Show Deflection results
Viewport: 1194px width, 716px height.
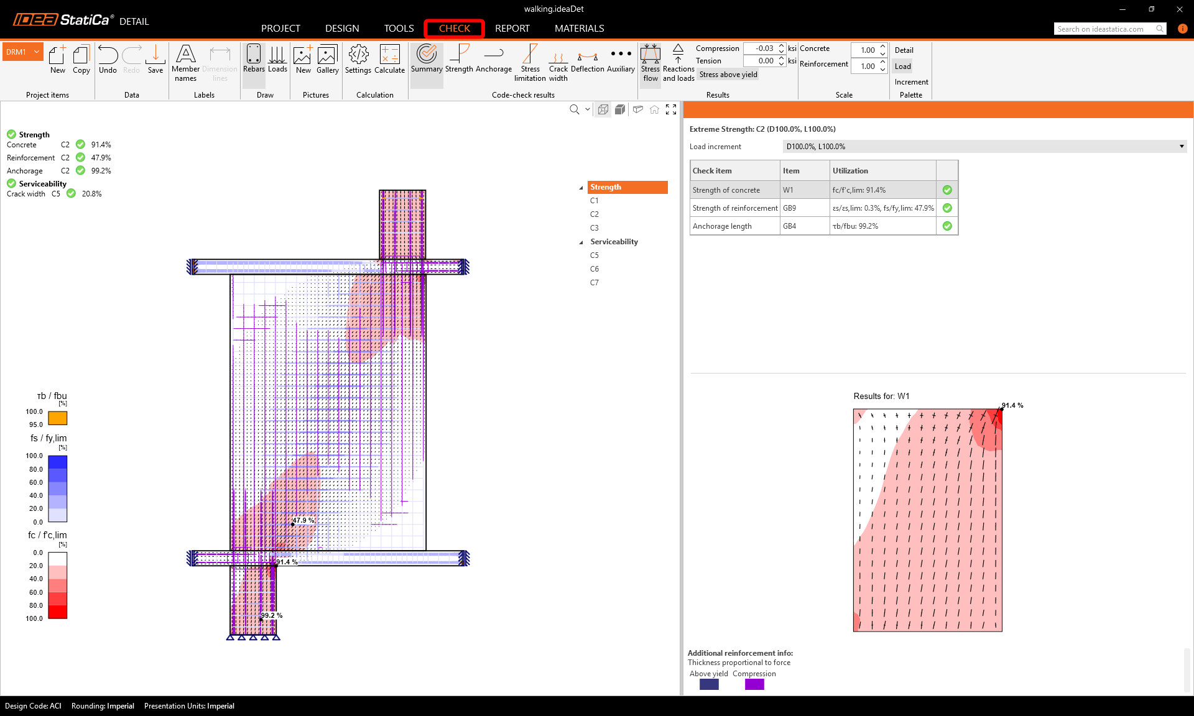tap(587, 59)
